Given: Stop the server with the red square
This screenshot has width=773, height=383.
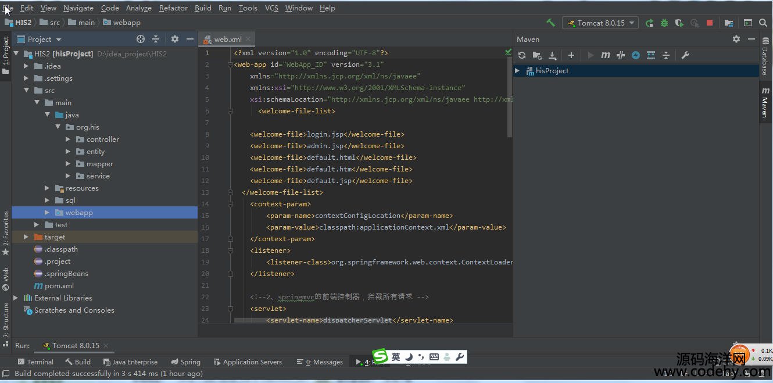Looking at the screenshot, I should pos(710,23).
